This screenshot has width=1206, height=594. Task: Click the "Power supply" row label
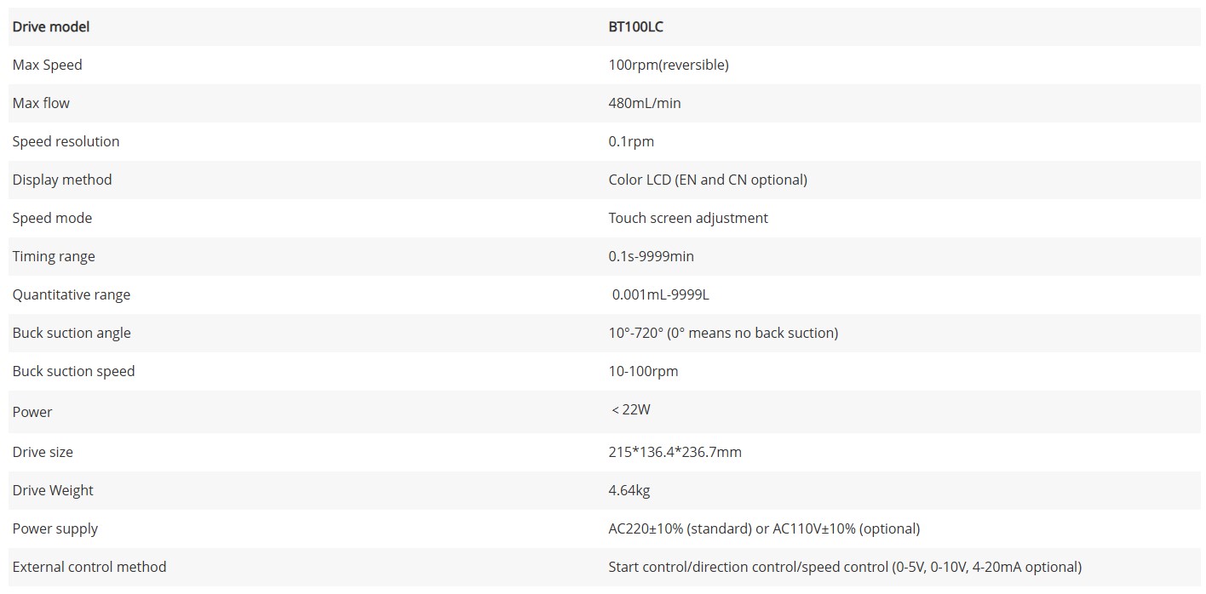coord(55,529)
